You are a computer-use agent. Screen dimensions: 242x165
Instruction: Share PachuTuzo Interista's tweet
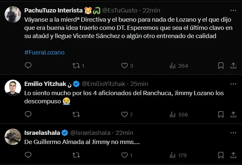(233, 66)
